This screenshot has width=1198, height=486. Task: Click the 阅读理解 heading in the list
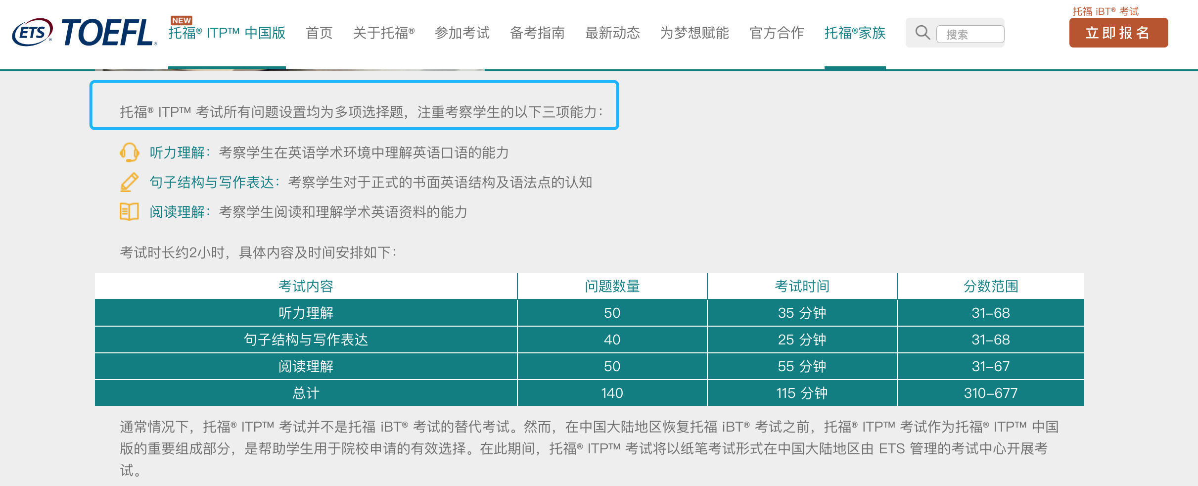(x=177, y=212)
